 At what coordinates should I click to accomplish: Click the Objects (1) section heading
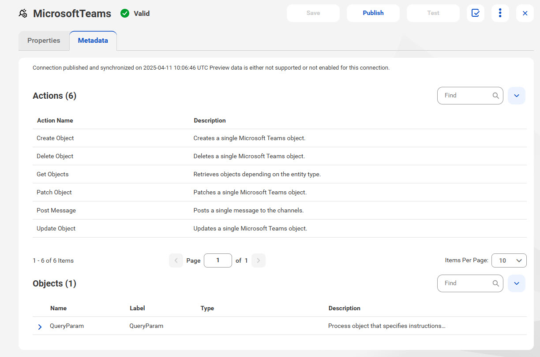55,283
